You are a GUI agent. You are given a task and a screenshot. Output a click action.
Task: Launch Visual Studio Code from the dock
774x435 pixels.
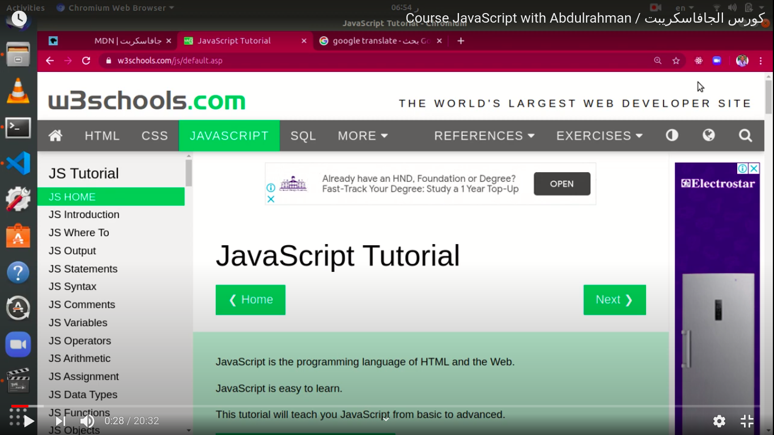coord(18,163)
